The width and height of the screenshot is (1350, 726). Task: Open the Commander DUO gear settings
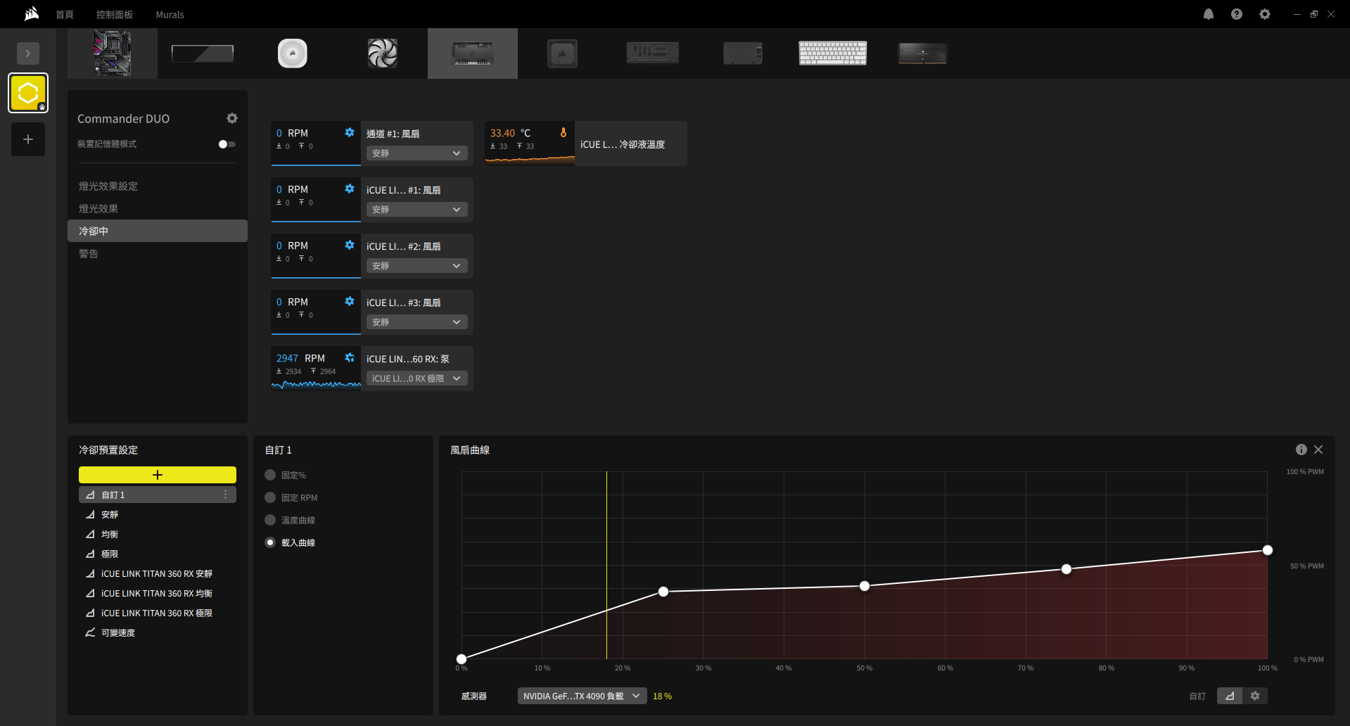(232, 118)
